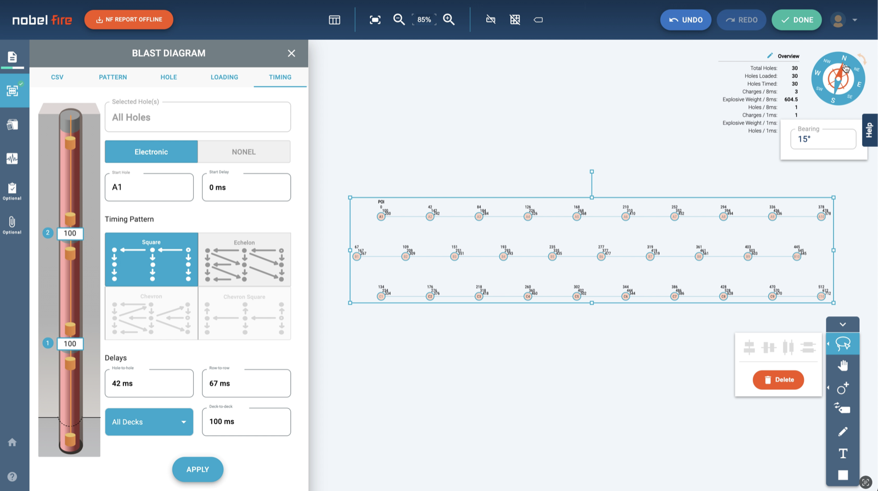
Task: Select the rectangle shape tool
Action: [843, 475]
